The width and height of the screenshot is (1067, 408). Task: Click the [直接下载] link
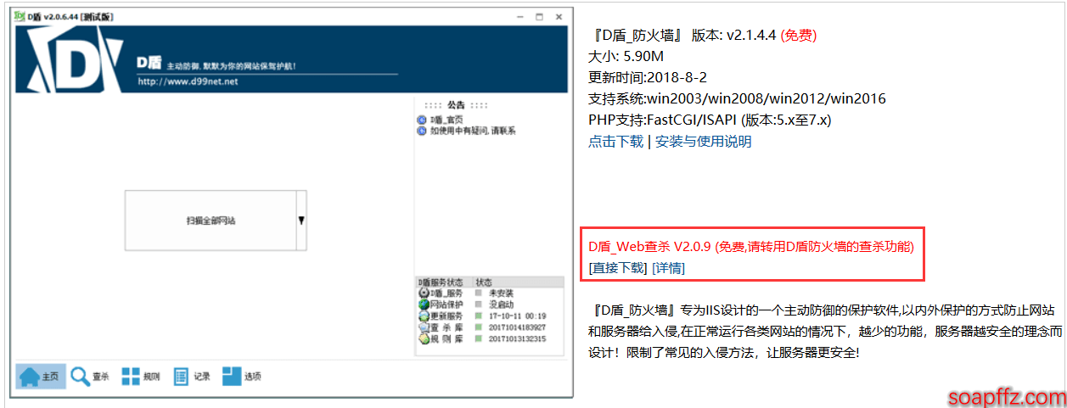pyautogui.click(x=618, y=268)
